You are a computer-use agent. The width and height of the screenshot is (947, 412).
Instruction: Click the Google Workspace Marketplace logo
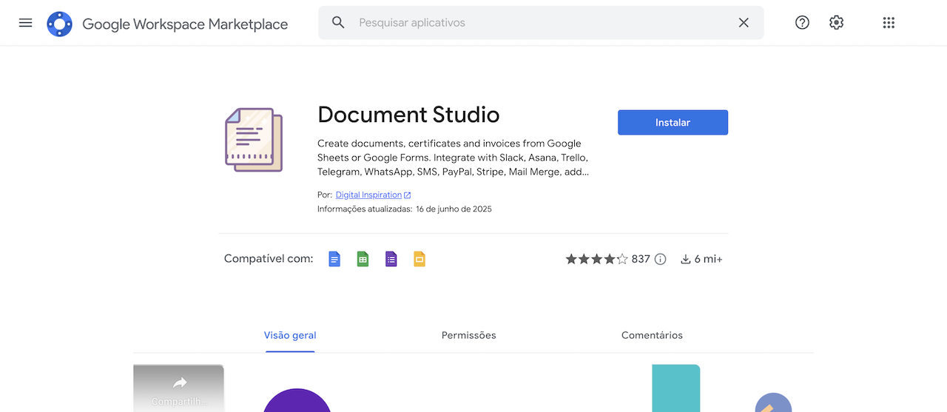pos(59,24)
